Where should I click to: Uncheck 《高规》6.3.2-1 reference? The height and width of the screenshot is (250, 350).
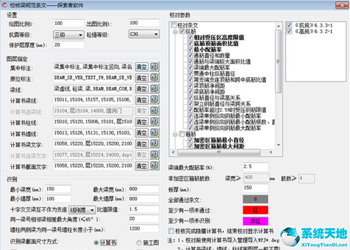(289, 31)
